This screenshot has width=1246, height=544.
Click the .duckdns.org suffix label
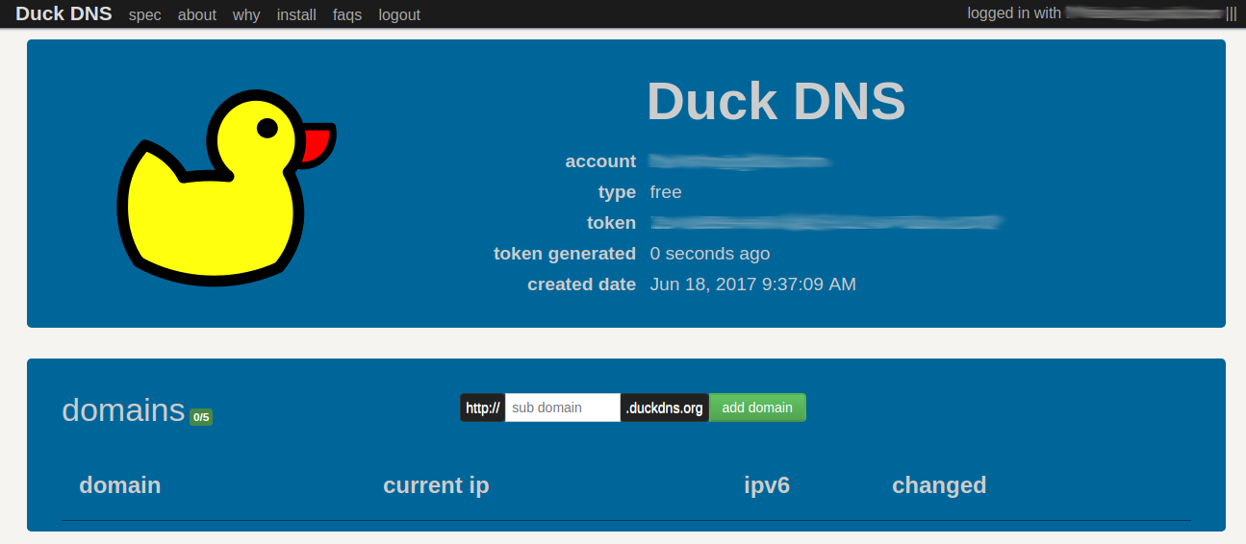coord(665,408)
